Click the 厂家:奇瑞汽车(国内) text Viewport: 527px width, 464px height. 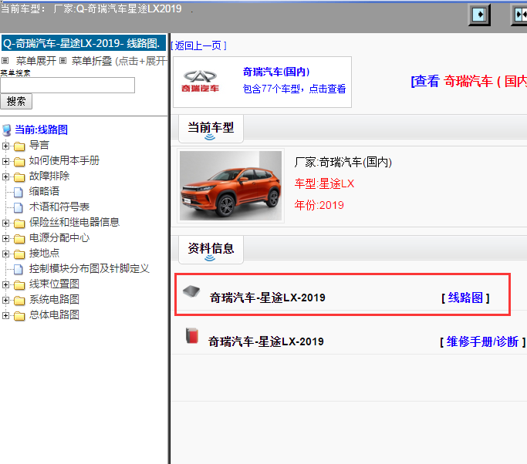pos(343,162)
